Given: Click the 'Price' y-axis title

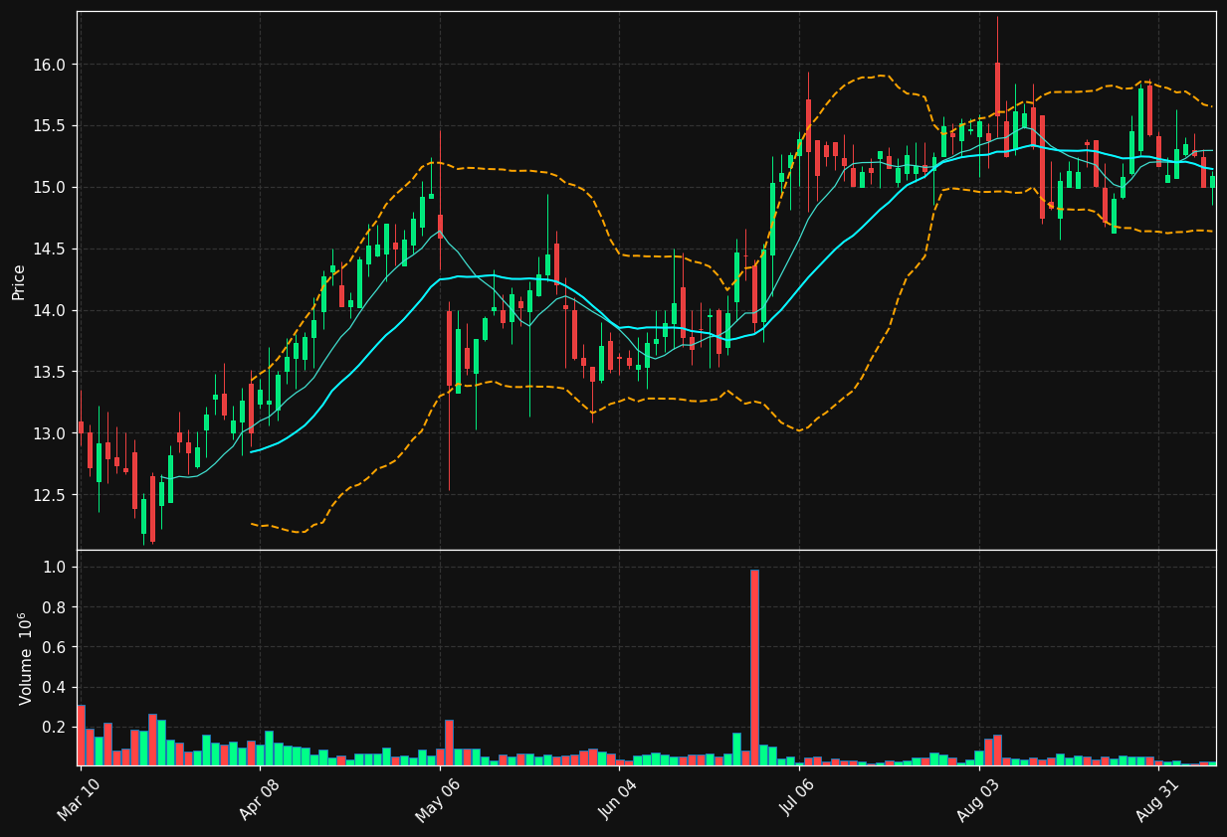Looking at the screenshot, I should click(x=19, y=281).
